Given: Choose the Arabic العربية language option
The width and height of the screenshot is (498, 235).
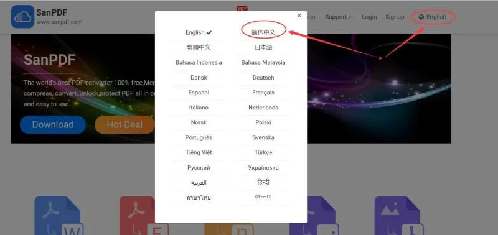Looking at the screenshot, I should point(199,183).
